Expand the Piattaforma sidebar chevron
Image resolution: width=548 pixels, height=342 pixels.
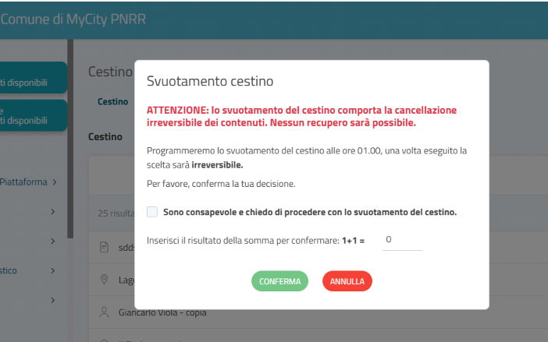coord(55,182)
